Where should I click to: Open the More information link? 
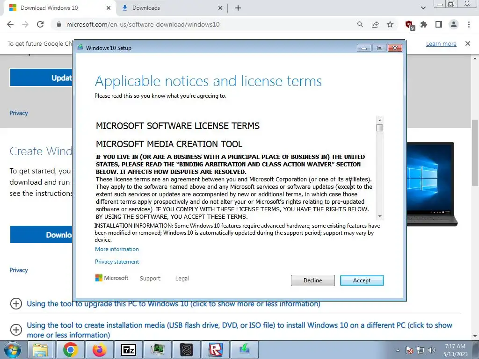(116, 249)
